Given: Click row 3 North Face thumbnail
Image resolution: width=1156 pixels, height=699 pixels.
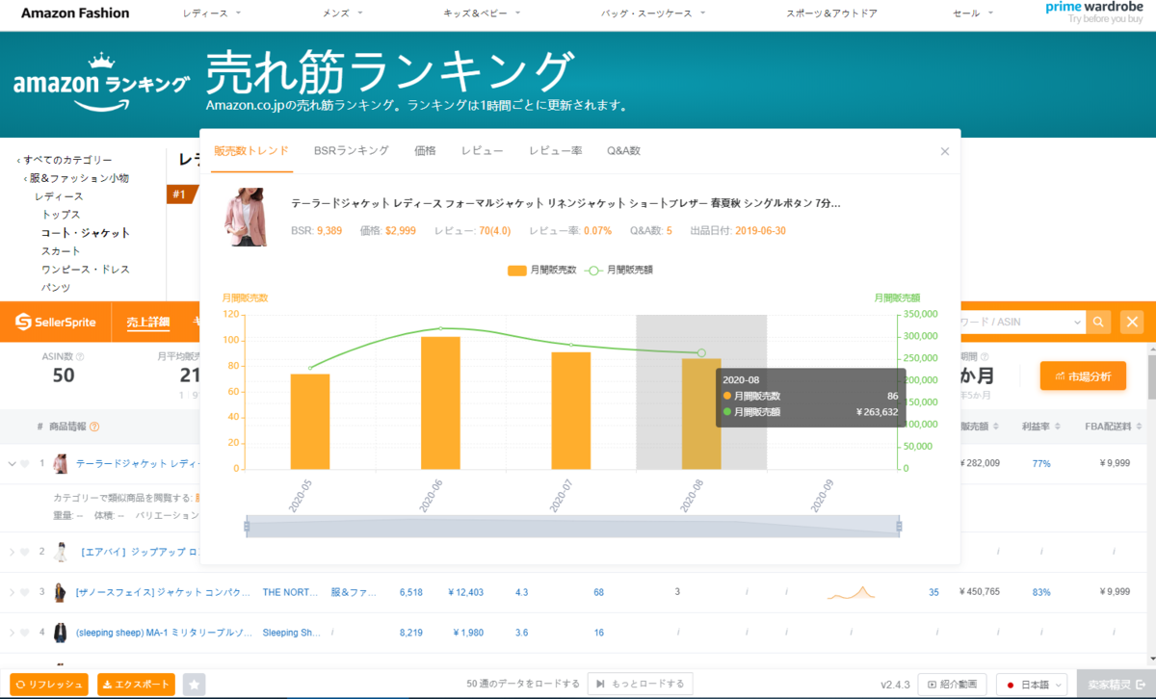Looking at the screenshot, I should pyautogui.click(x=61, y=592).
